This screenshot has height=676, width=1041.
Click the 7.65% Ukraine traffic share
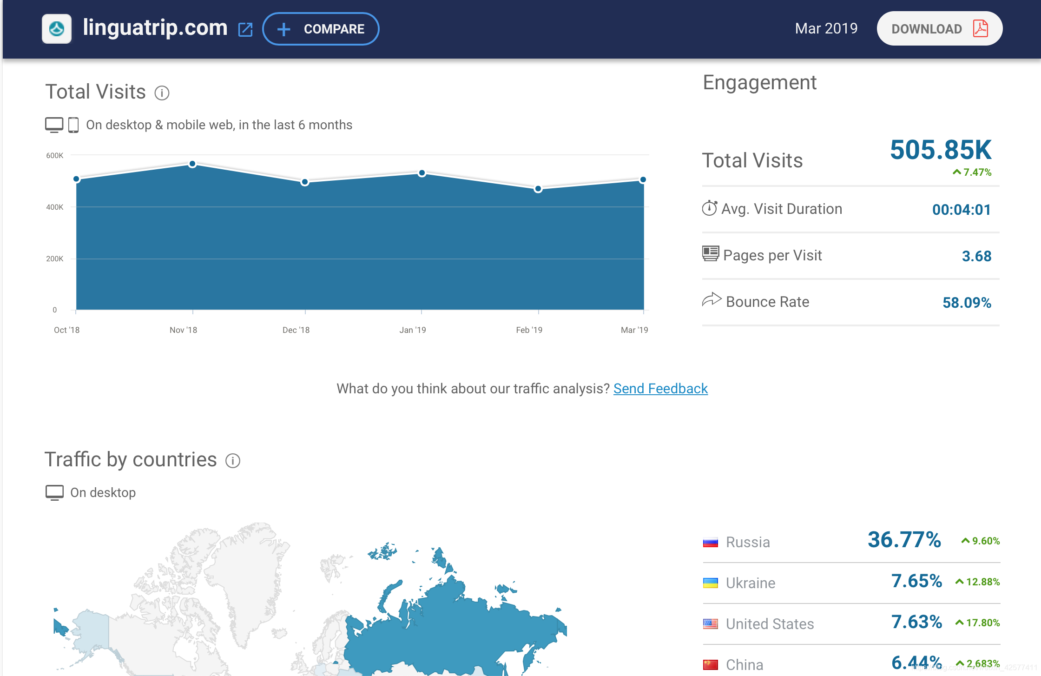point(916,581)
